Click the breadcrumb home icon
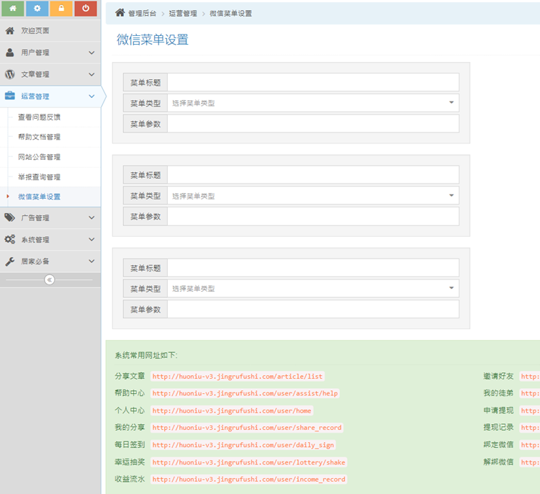 pos(120,13)
